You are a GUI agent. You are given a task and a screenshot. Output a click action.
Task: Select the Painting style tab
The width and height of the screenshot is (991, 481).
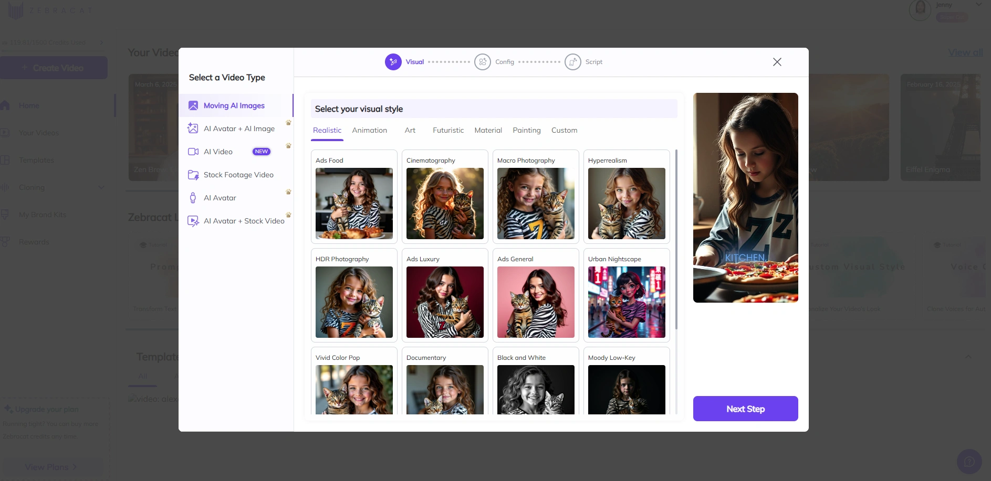527,130
